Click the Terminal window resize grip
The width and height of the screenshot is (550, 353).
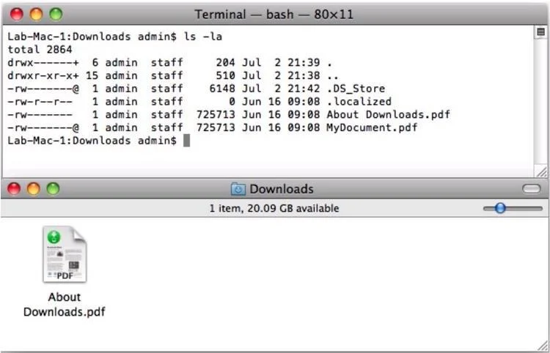pos(542,171)
